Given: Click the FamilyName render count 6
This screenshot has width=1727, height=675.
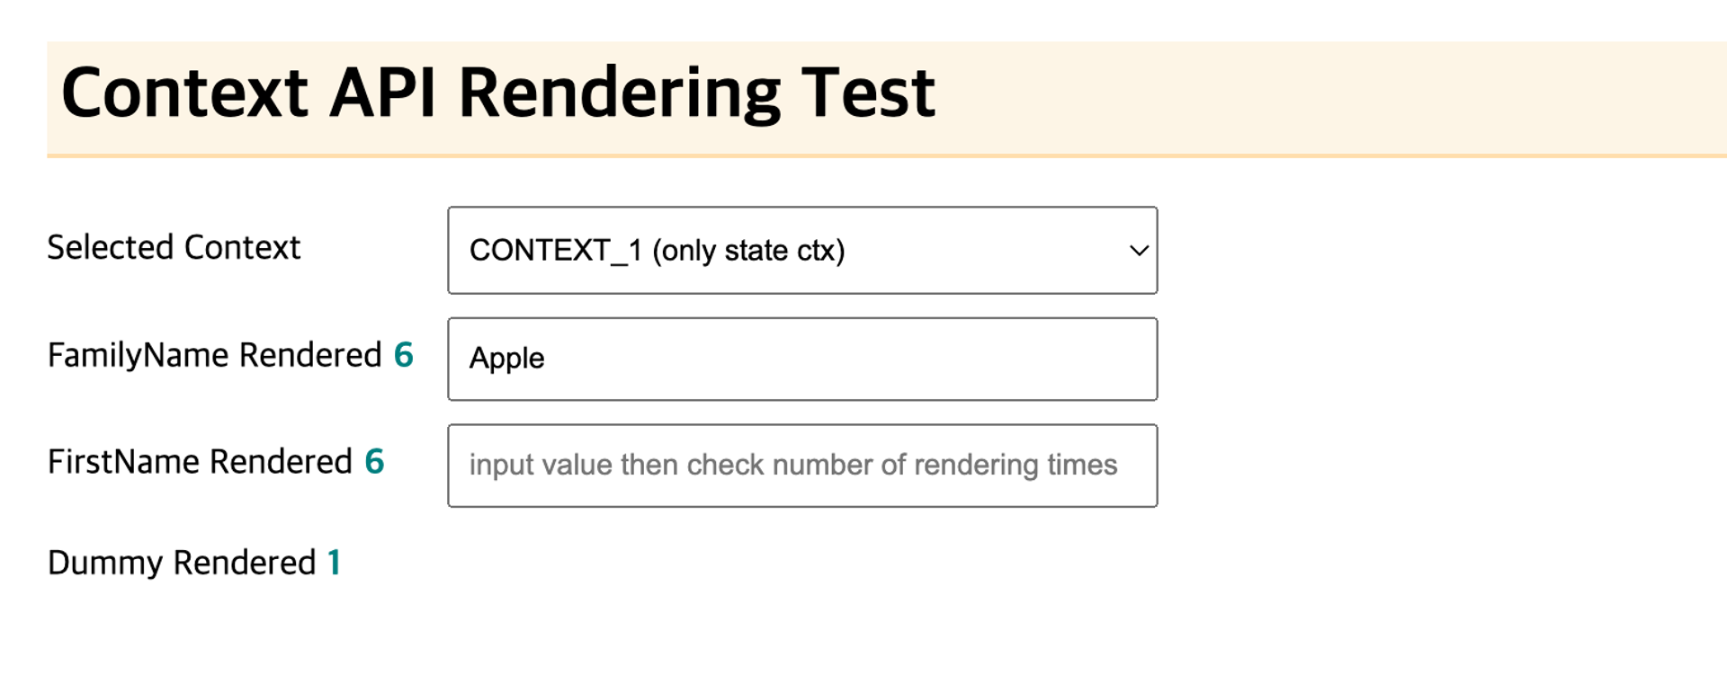Looking at the screenshot, I should coord(404,354).
